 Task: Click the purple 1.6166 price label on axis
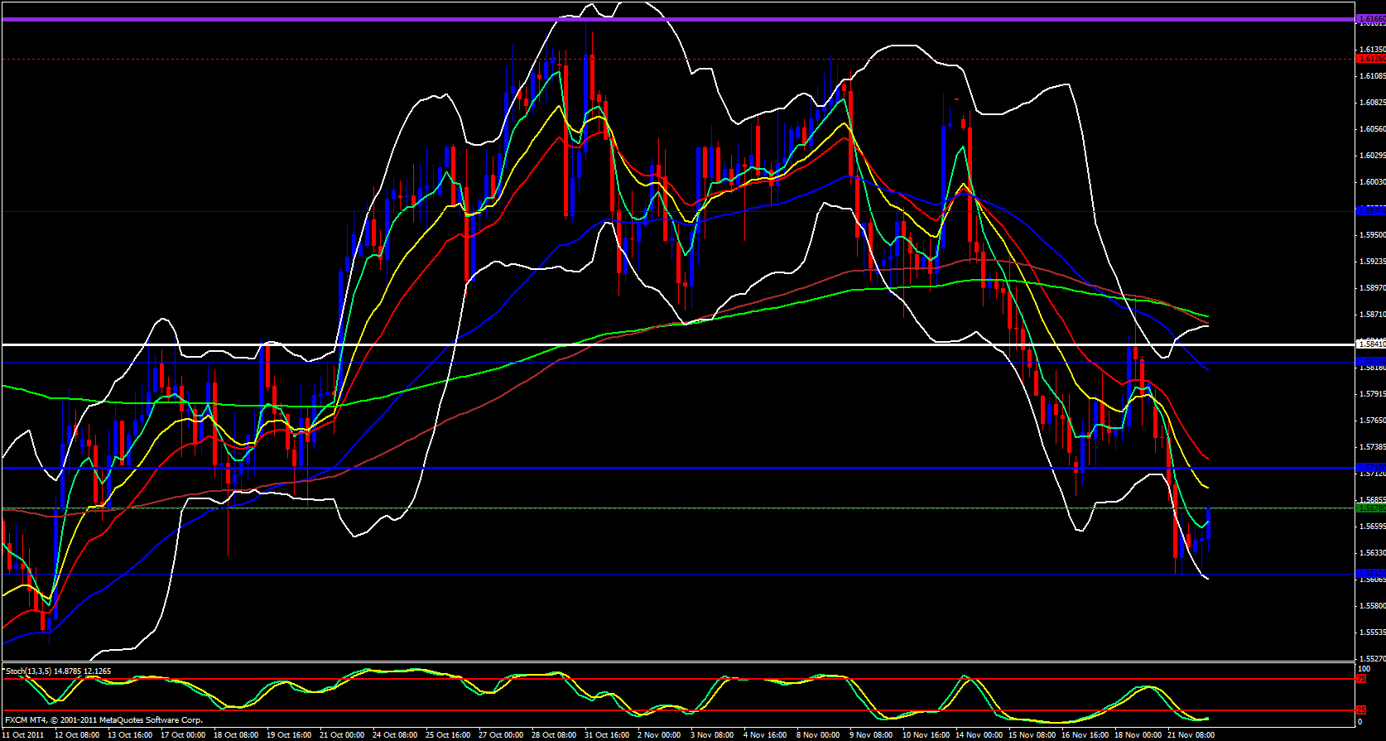[1370, 18]
